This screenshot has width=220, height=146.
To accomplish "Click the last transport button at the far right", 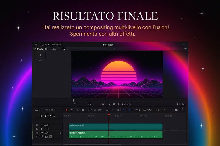I will pyautogui.click(x=183, y=104).
